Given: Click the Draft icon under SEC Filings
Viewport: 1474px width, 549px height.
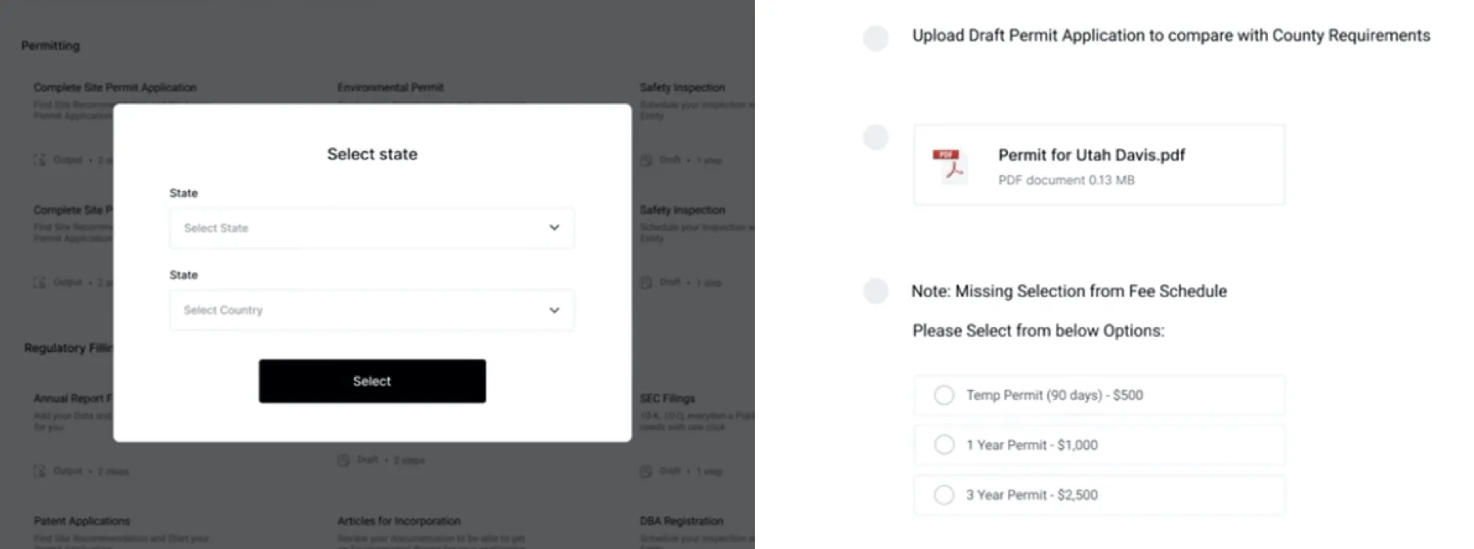Looking at the screenshot, I should [x=646, y=472].
